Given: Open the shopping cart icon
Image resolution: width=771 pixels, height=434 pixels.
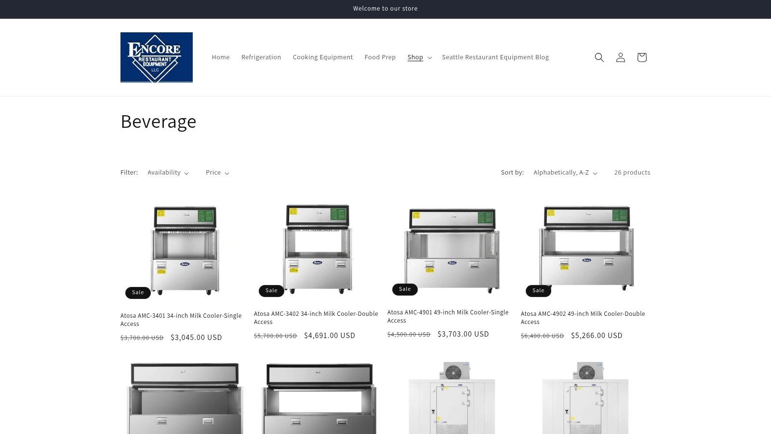Looking at the screenshot, I should pos(642,57).
